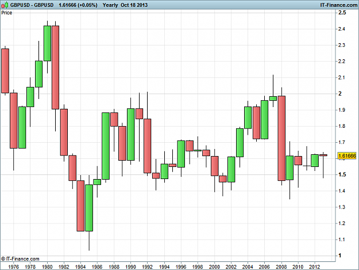Click the 2008 time axis label
Image resolution: width=359 pixels, height=270 pixels.
(x=281, y=267)
